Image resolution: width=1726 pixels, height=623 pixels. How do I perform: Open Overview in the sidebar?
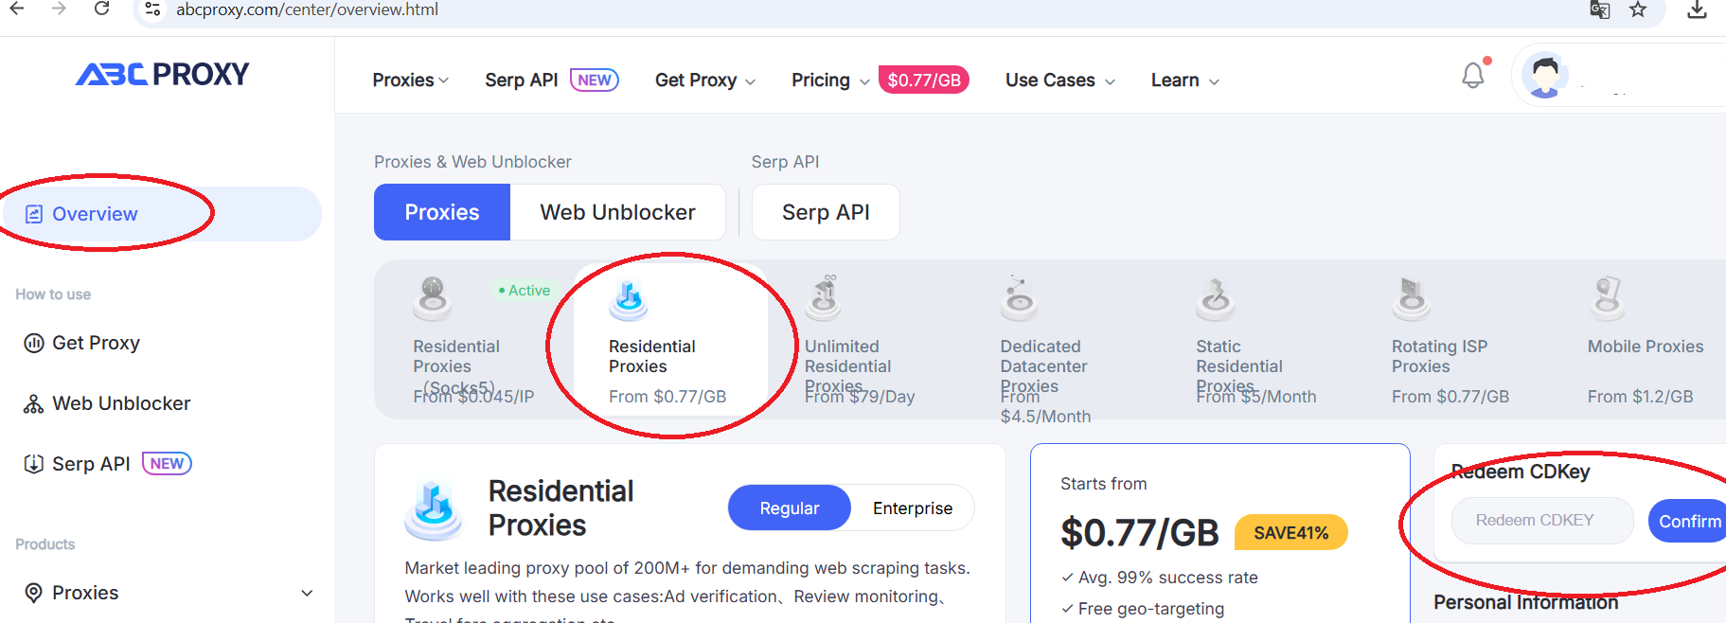(161, 214)
